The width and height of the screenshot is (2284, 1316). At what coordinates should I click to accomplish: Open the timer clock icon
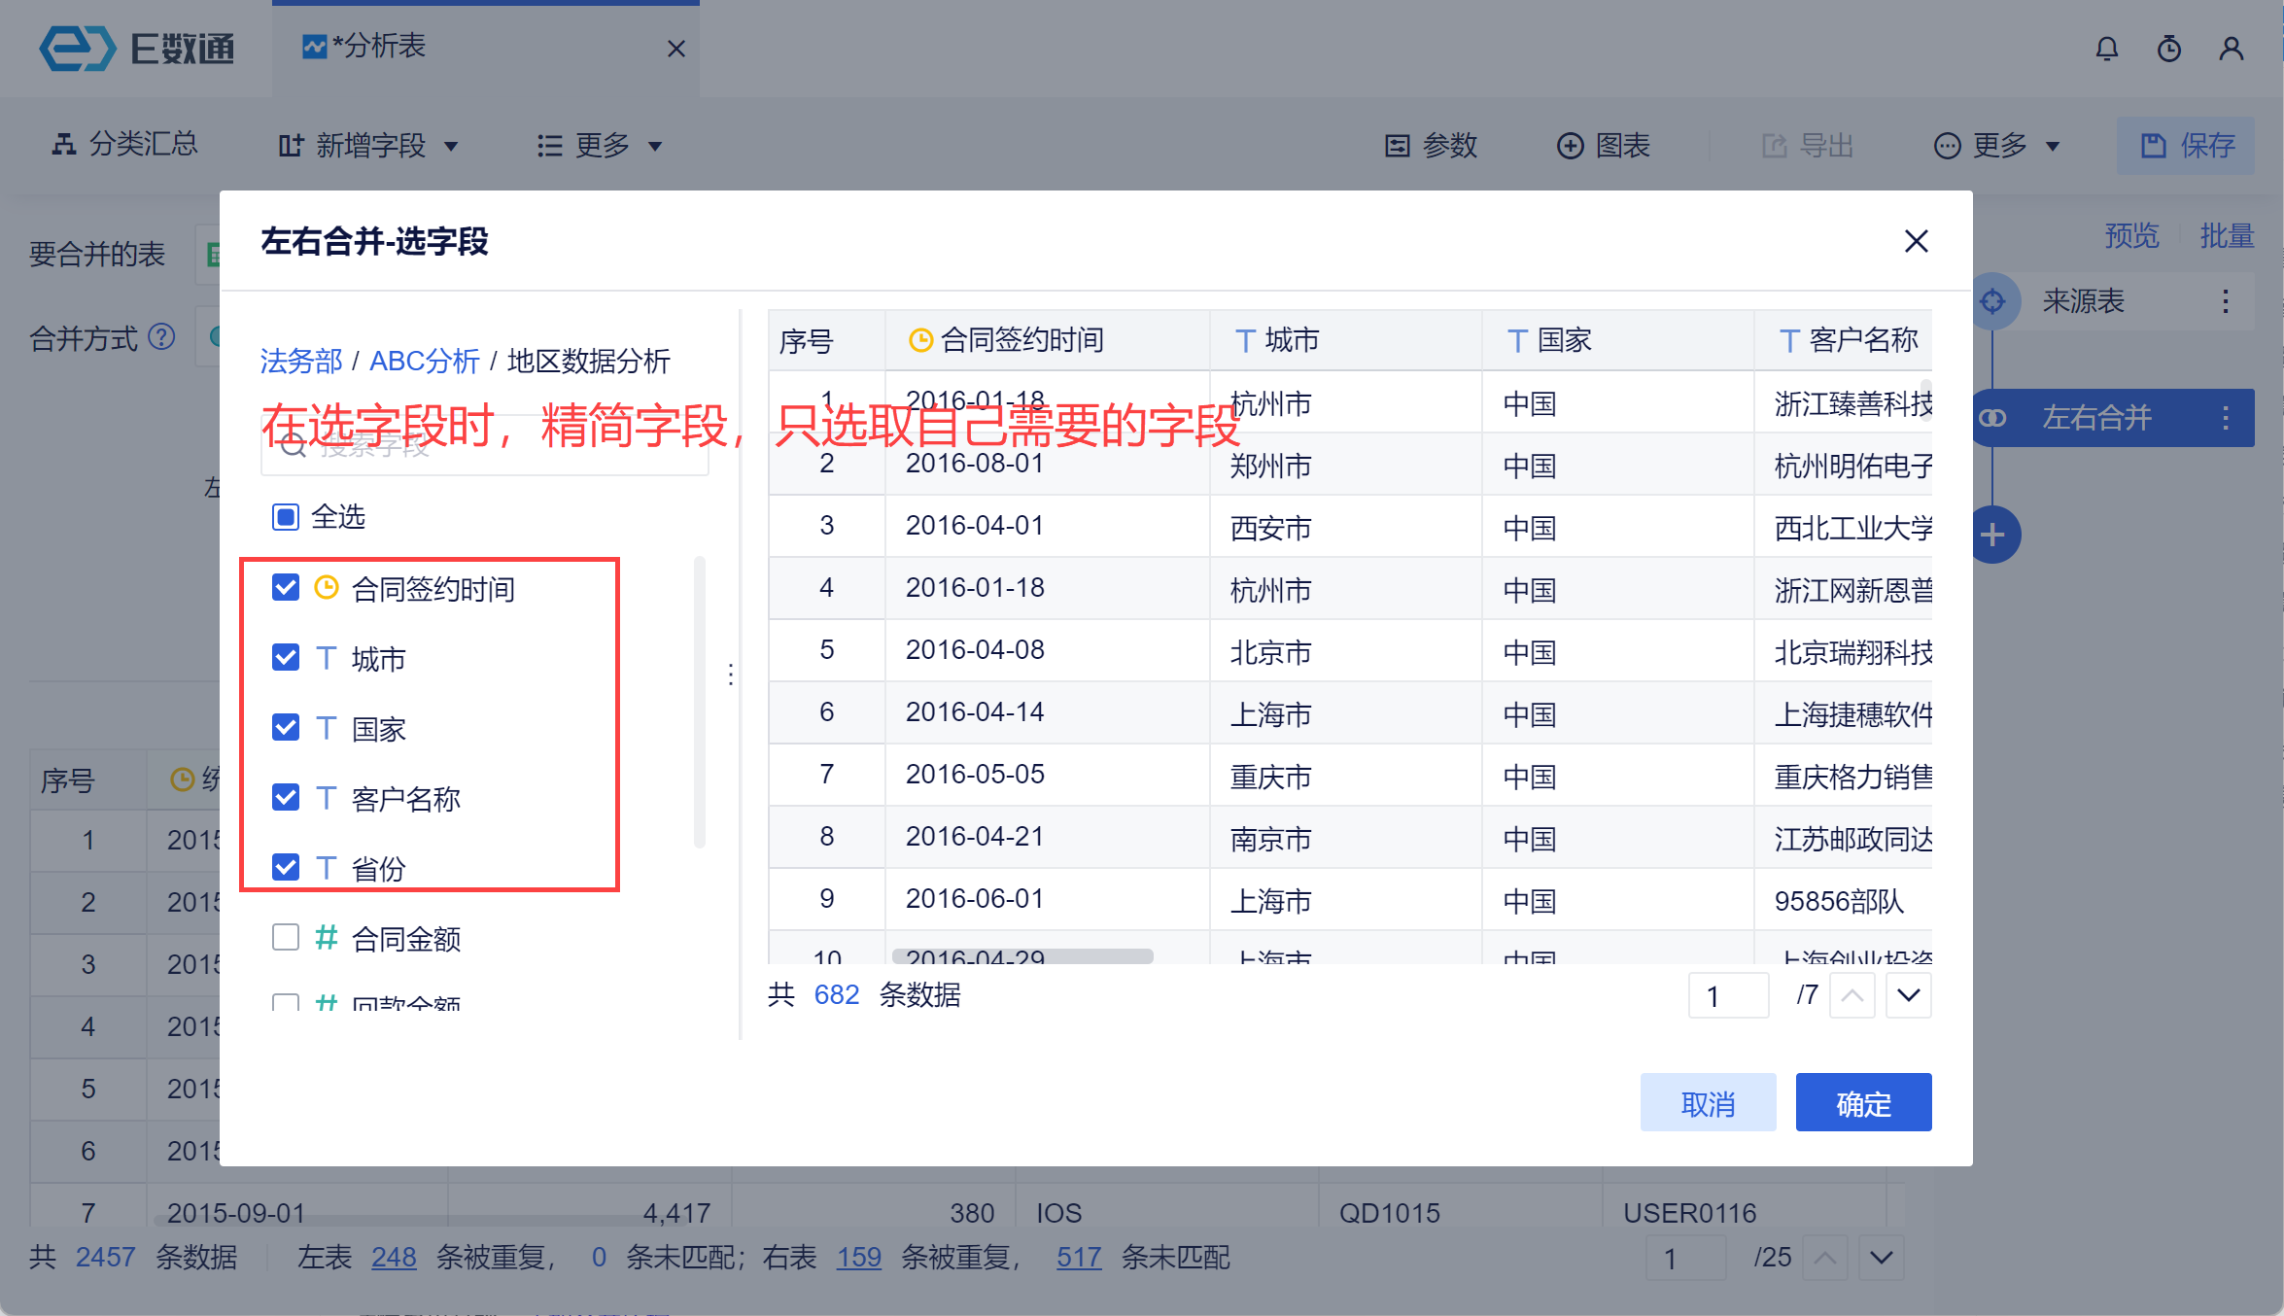click(2168, 49)
